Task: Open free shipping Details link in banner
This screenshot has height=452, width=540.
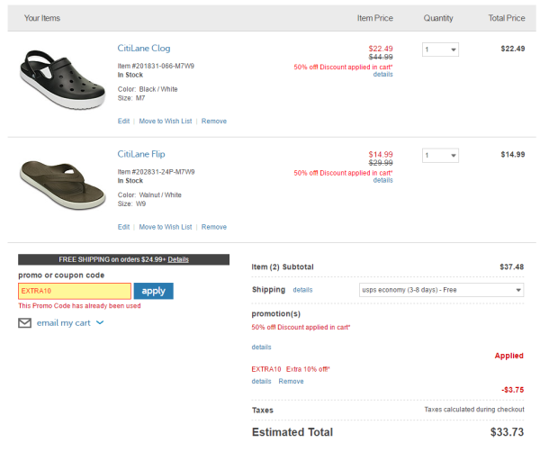Action: [178, 259]
